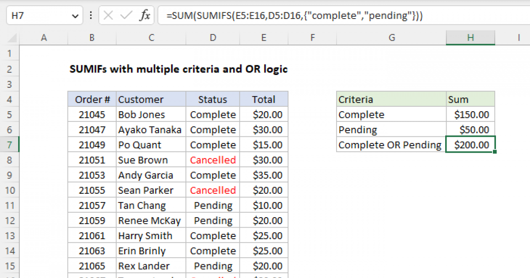Viewport: 530px width, 278px height.
Task: Click inside the formula bar text
Action: [309, 16]
